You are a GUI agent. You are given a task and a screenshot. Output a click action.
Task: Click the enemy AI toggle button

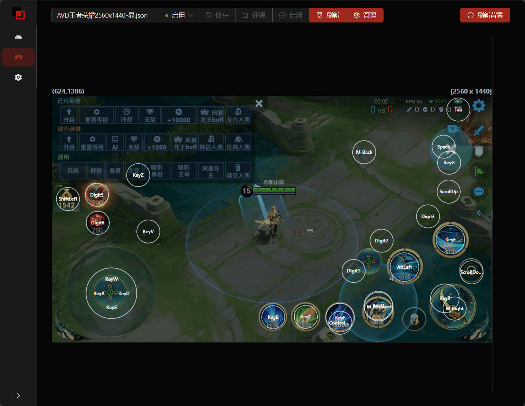tap(115, 142)
